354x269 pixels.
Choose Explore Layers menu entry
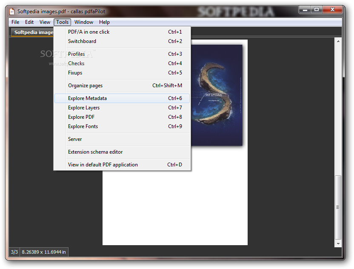coord(122,108)
